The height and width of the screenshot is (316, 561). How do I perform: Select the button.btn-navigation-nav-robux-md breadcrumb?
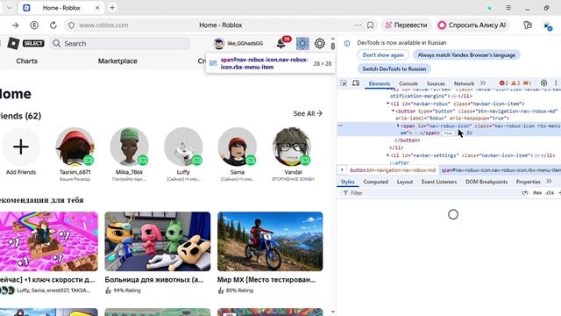pyautogui.click(x=393, y=170)
